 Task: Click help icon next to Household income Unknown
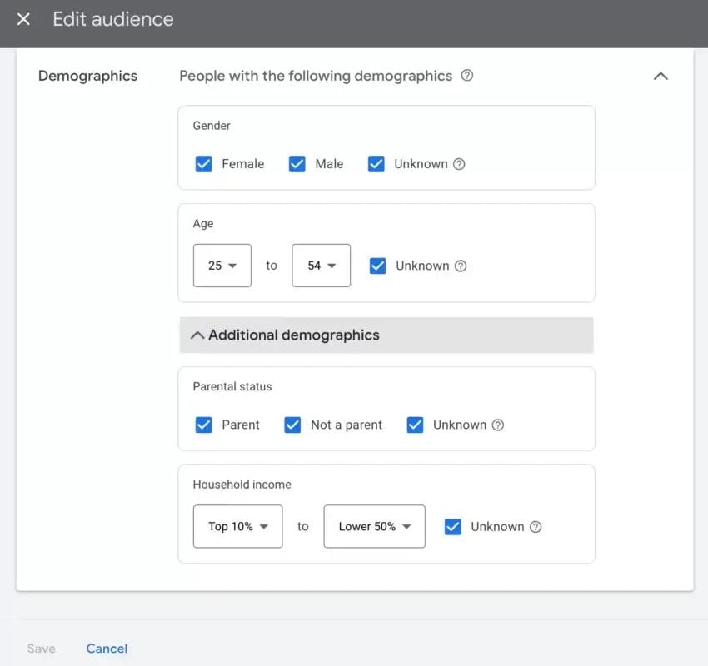[536, 527]
